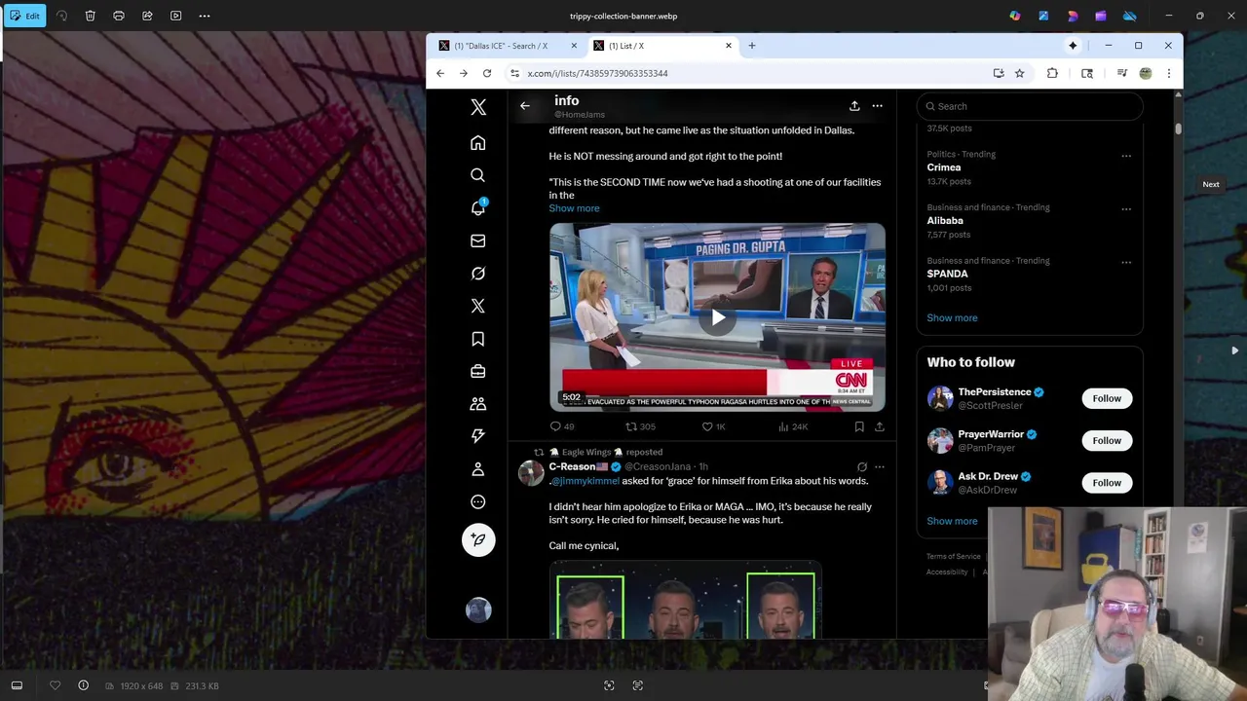
Task: Click inside the X Search box
Action: coord(1030,106)
